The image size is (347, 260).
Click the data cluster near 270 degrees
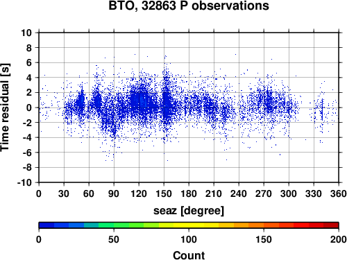tap(269, 101)
